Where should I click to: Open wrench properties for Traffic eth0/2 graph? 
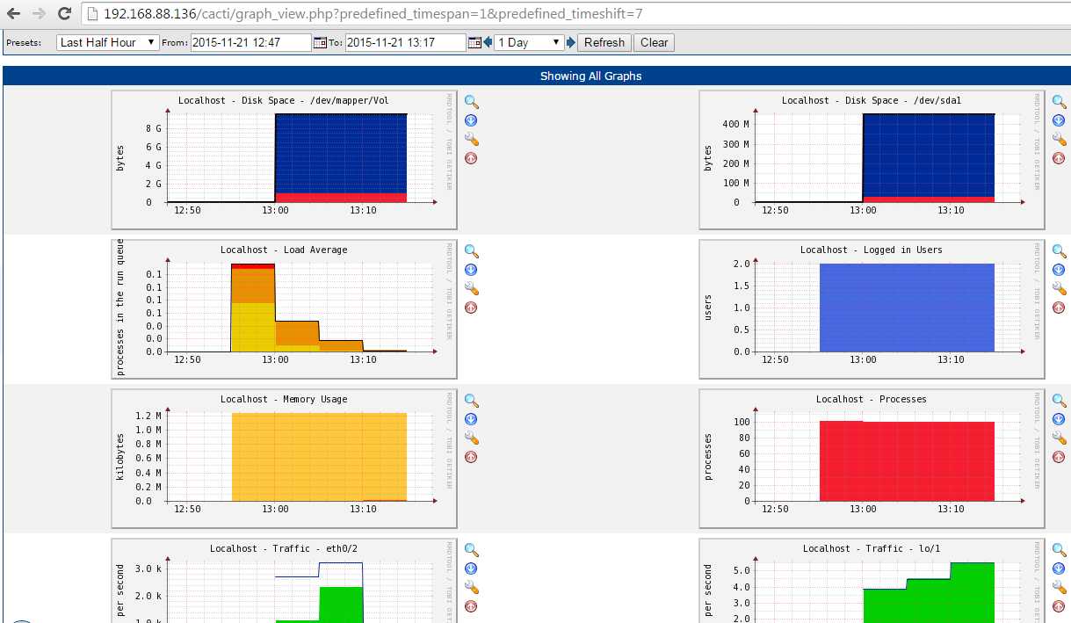pyautogui.click(x=471, y=588)
